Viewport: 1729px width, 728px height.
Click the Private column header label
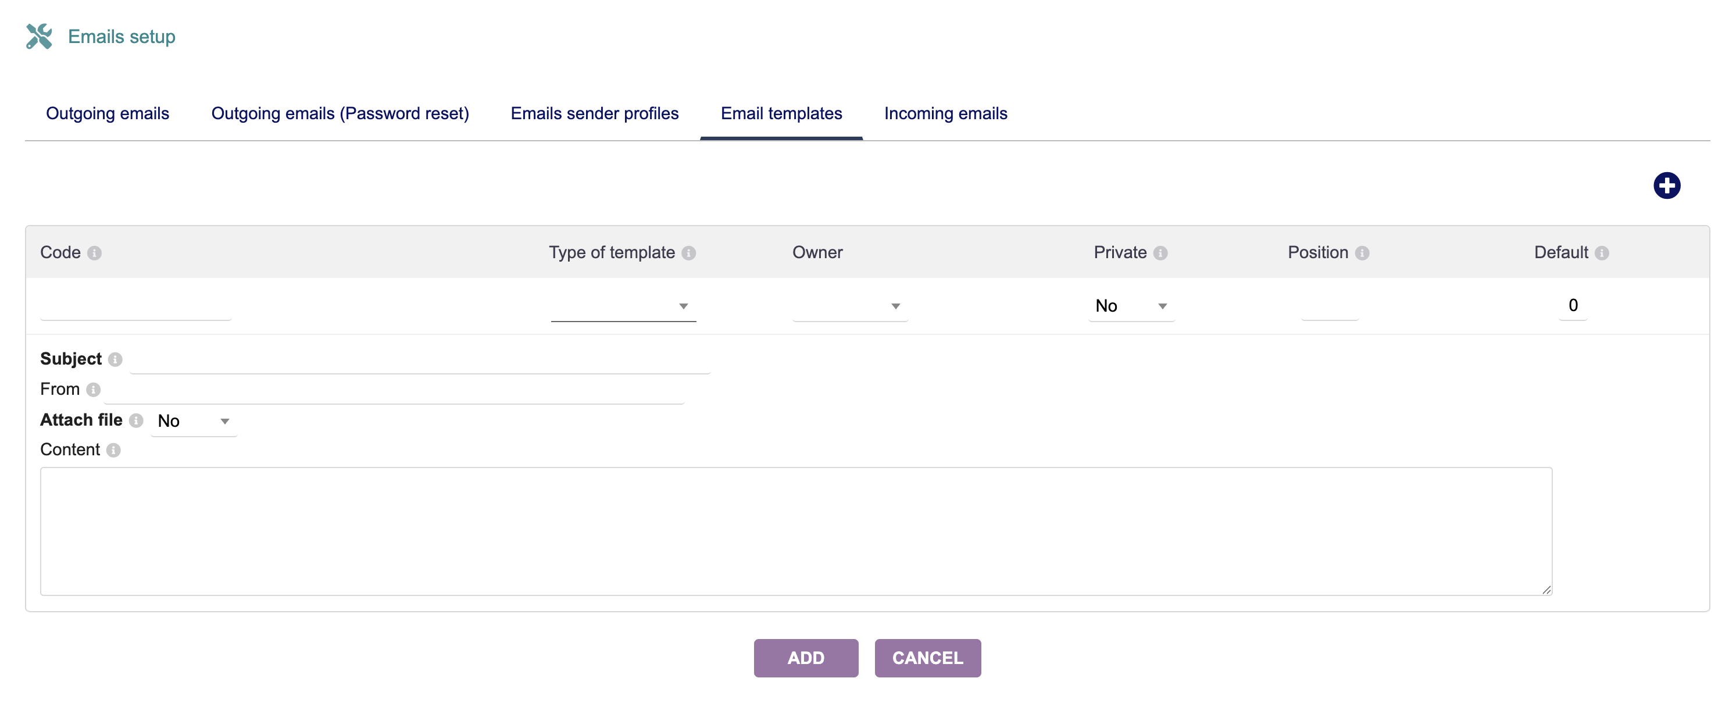point(1120,252)
